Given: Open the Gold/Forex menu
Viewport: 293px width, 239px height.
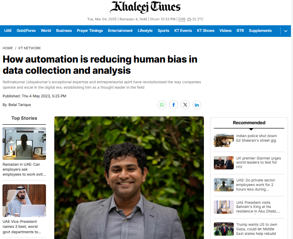Looking at the screenshot, I should coord(26,31).
